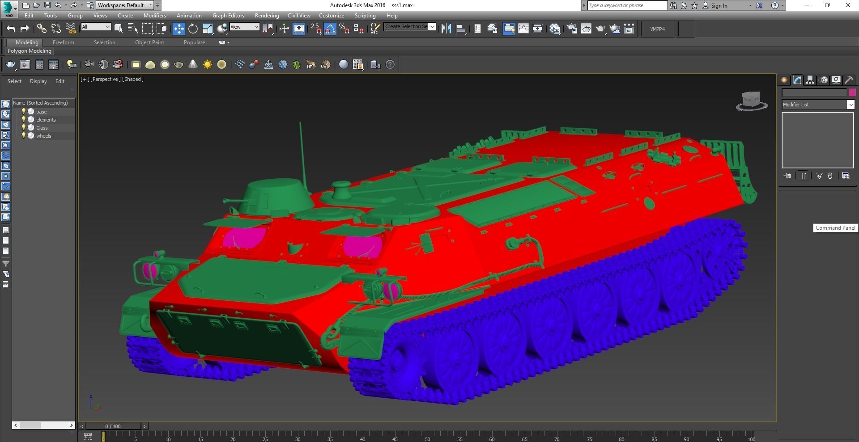This screenshot has height=442, width=859.
Task: Click the keyword search input field
Action: [x=627, y=5]
